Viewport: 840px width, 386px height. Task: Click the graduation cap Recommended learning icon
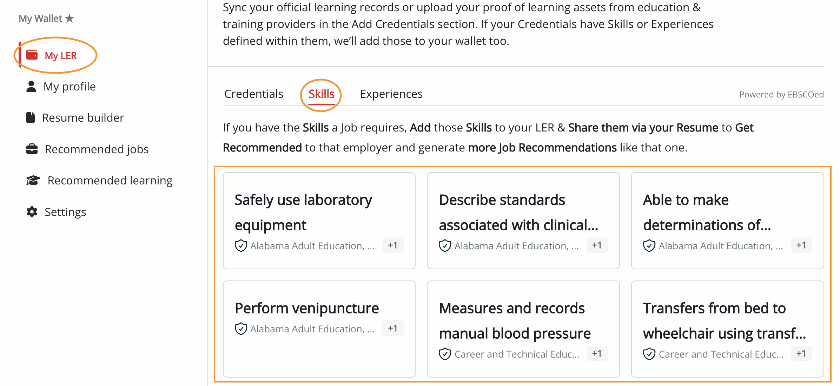click(x=33, y=180)
